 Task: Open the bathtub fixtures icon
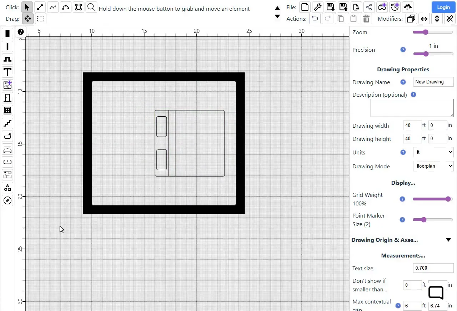[x=7, y=136]
